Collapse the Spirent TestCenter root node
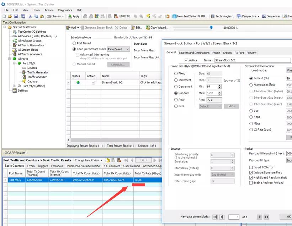292x226 pixels. tap(5, 27)
